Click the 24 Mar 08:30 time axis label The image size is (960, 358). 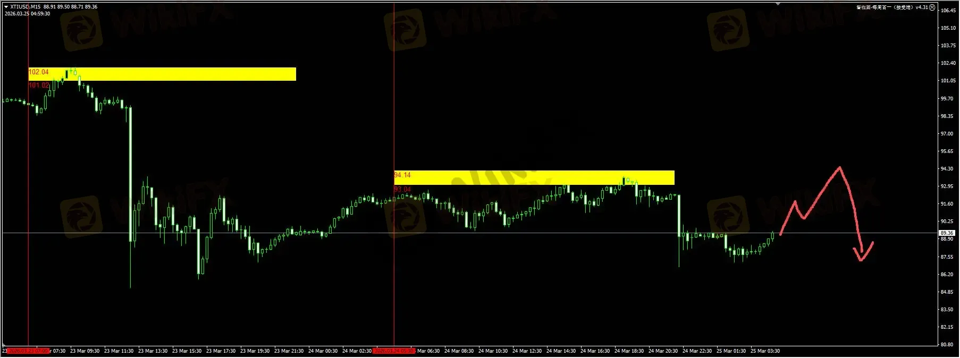[459, 351]
